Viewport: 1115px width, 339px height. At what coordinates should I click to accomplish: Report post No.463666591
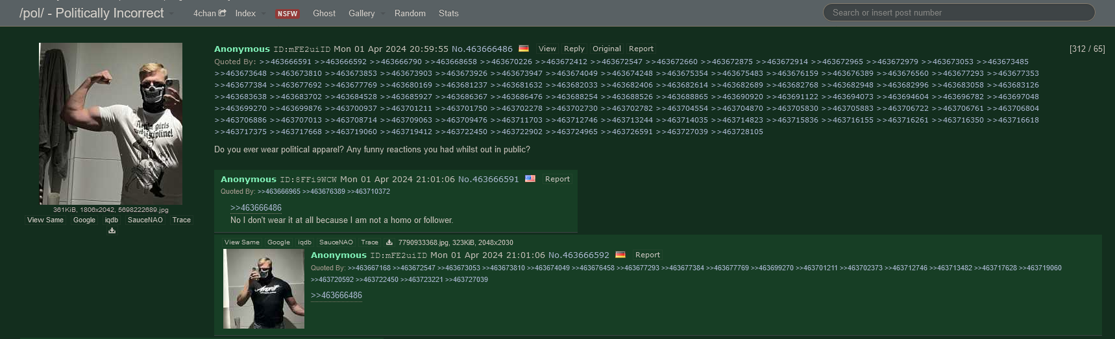click(x=557, y=179)
